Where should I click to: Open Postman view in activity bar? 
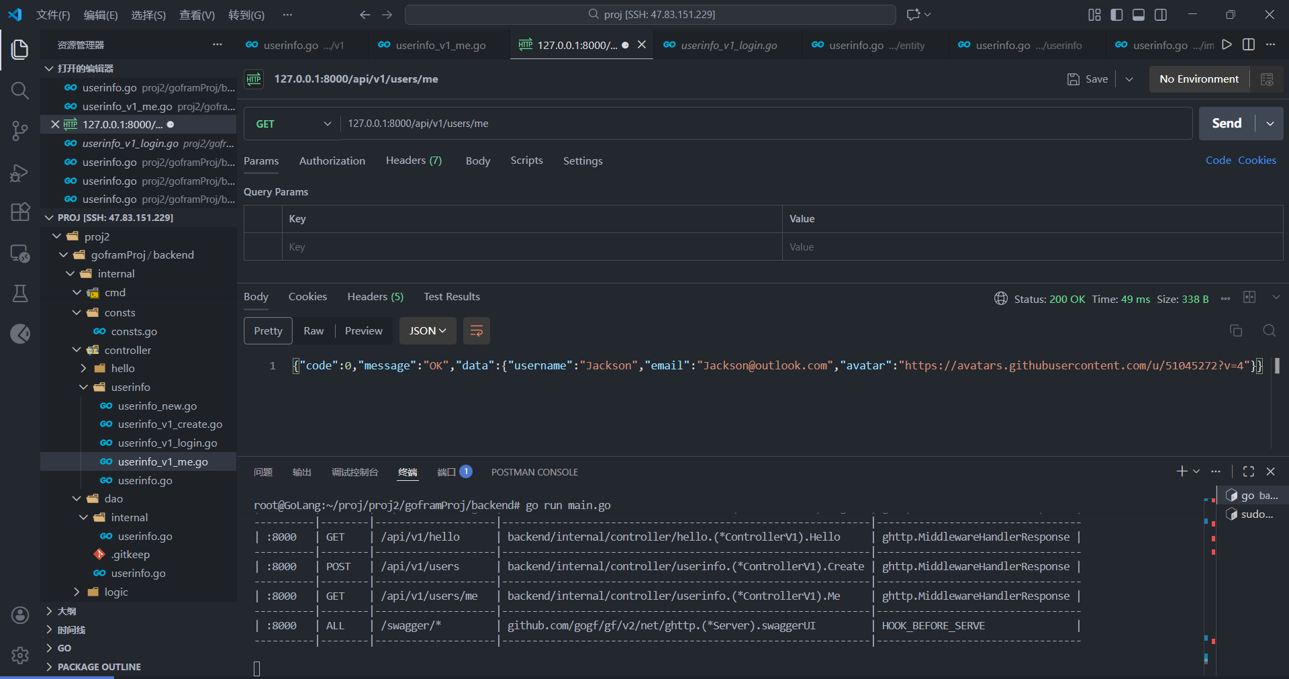tap(20, 334)
